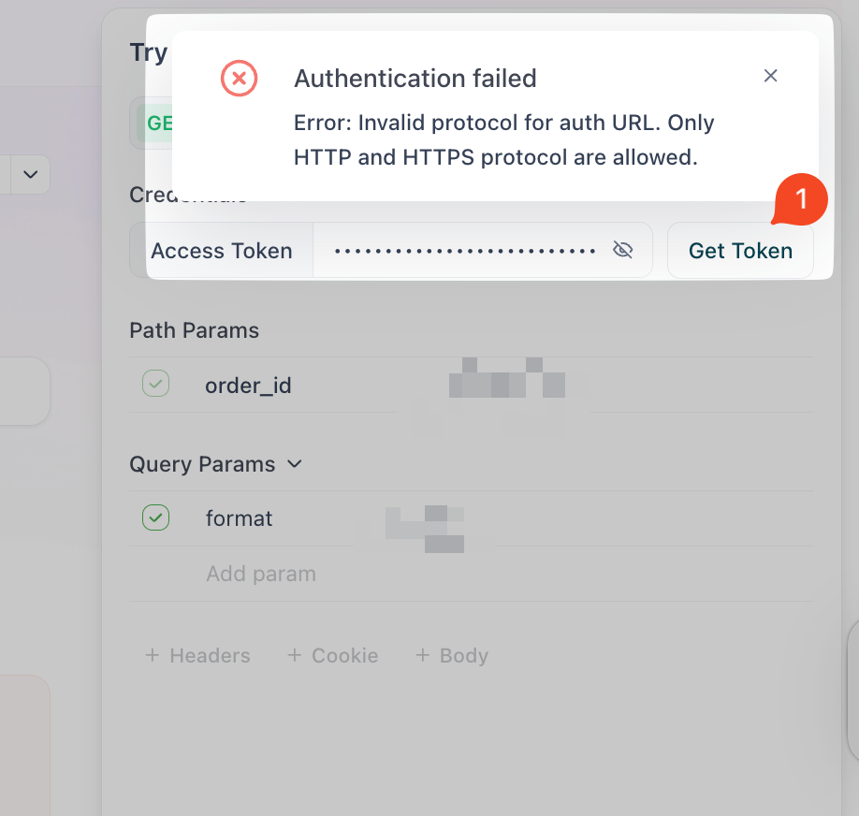Add a Body section to the request
The width and height of the screenshot is (859, 816).
click(x=452, y=656)
